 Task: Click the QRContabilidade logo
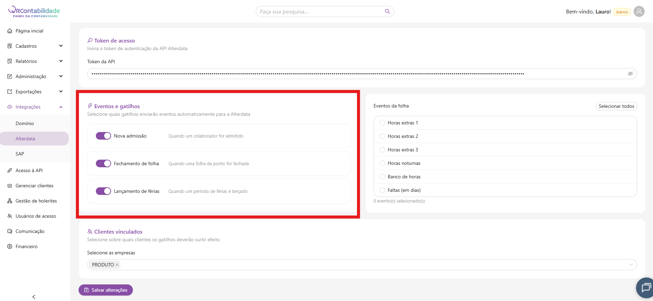click(x=34, y=11)
